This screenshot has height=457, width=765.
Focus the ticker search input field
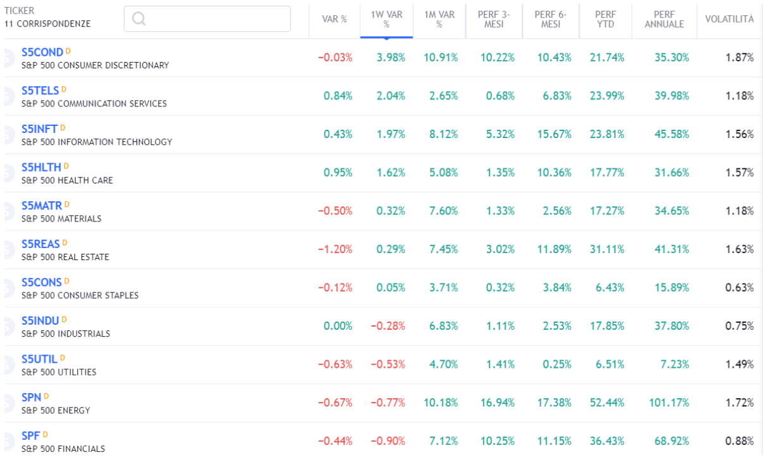[x=207, y=19]
